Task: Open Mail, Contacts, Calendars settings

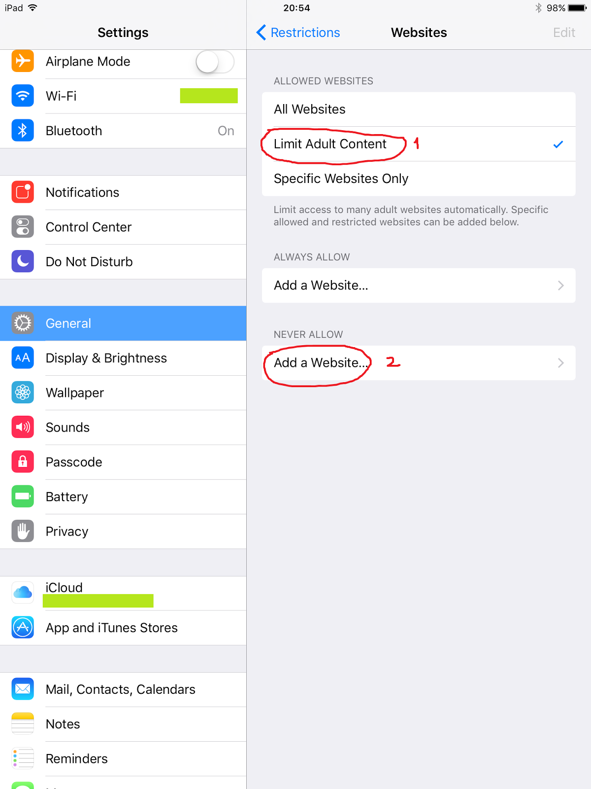Action: tap(123, 689)
